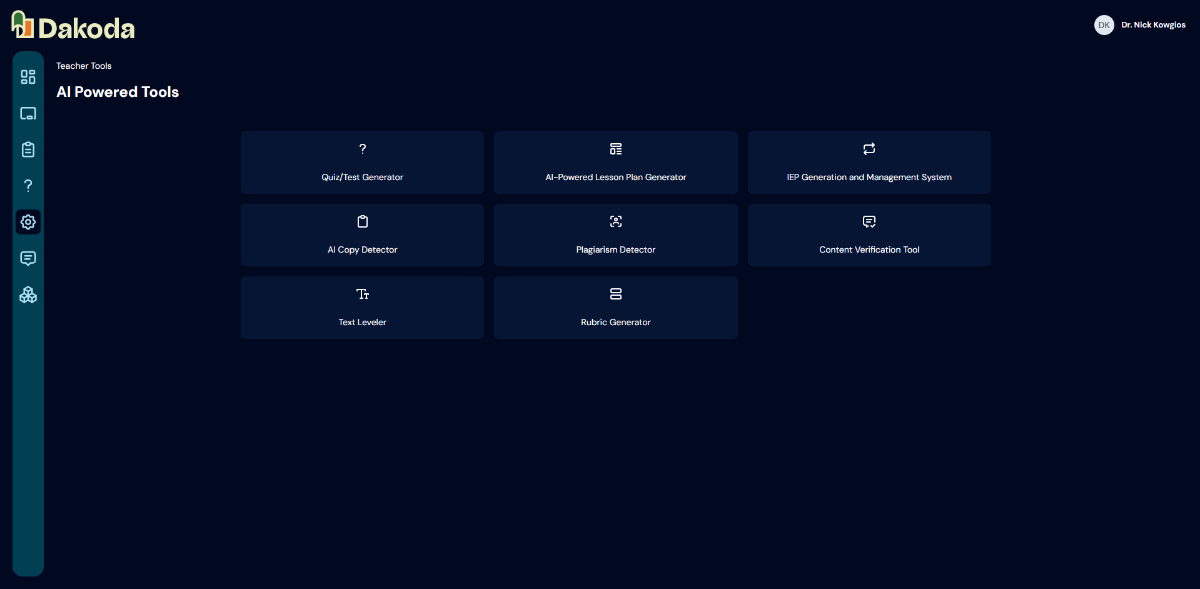Open the Rubric Generator card
This screenshot has height=589, width=1200.
(x=615, y=308)
